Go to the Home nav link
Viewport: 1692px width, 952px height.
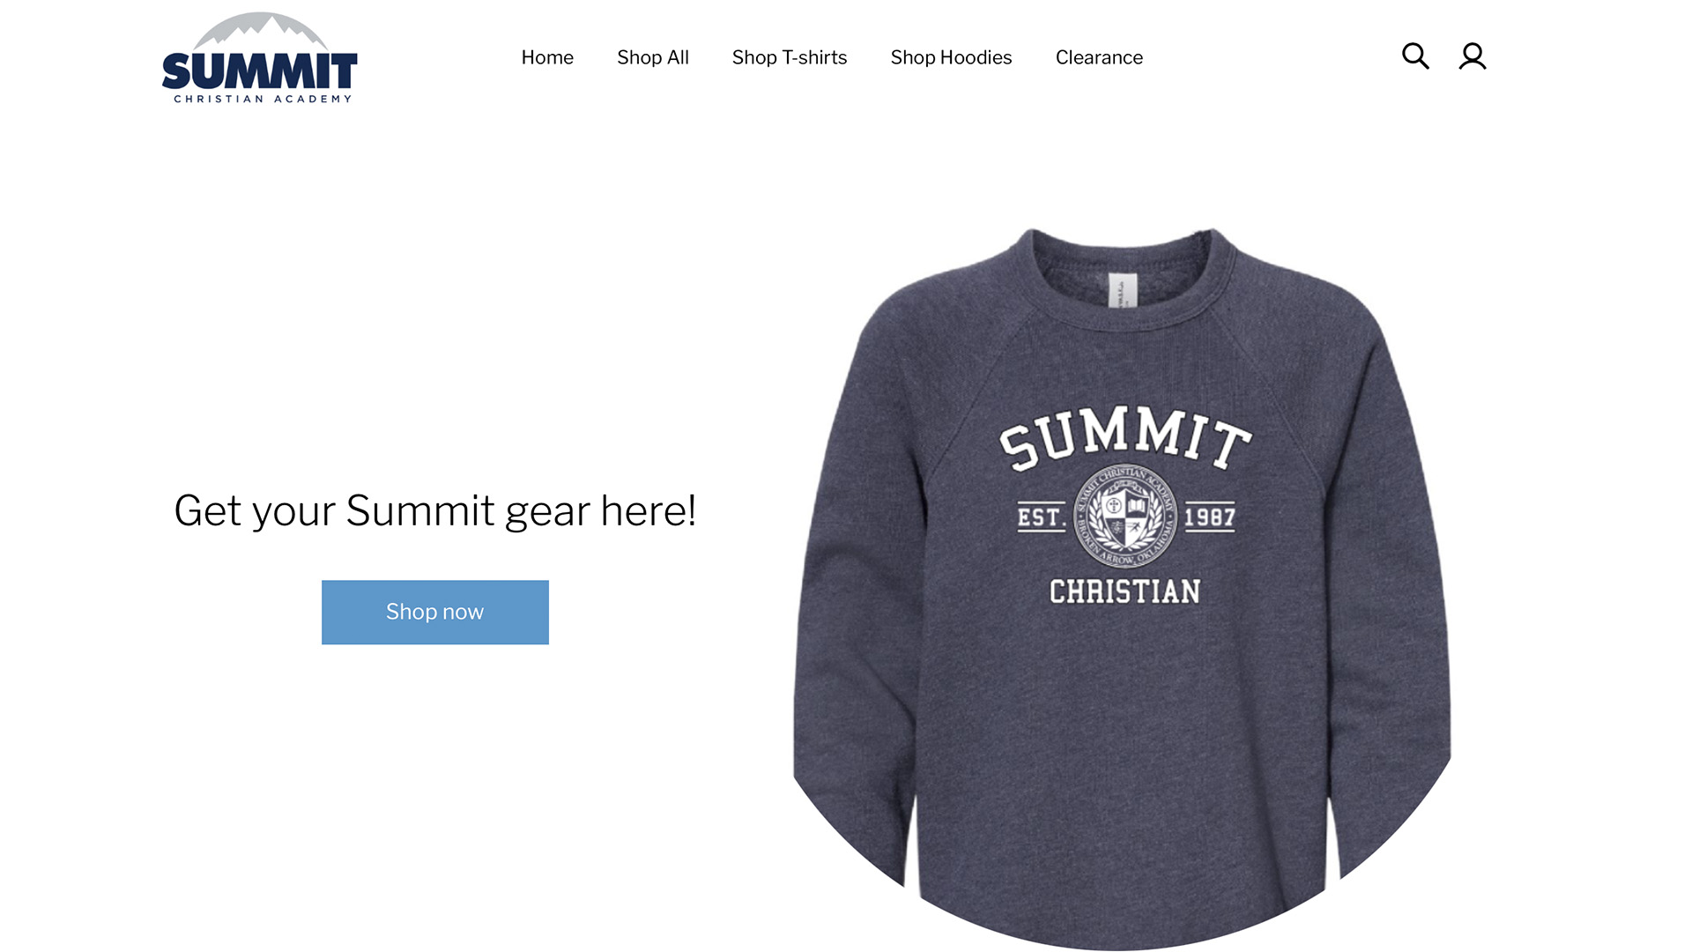547,57
